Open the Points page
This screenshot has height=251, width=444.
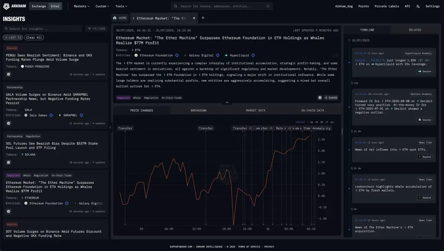coord(363,6)
